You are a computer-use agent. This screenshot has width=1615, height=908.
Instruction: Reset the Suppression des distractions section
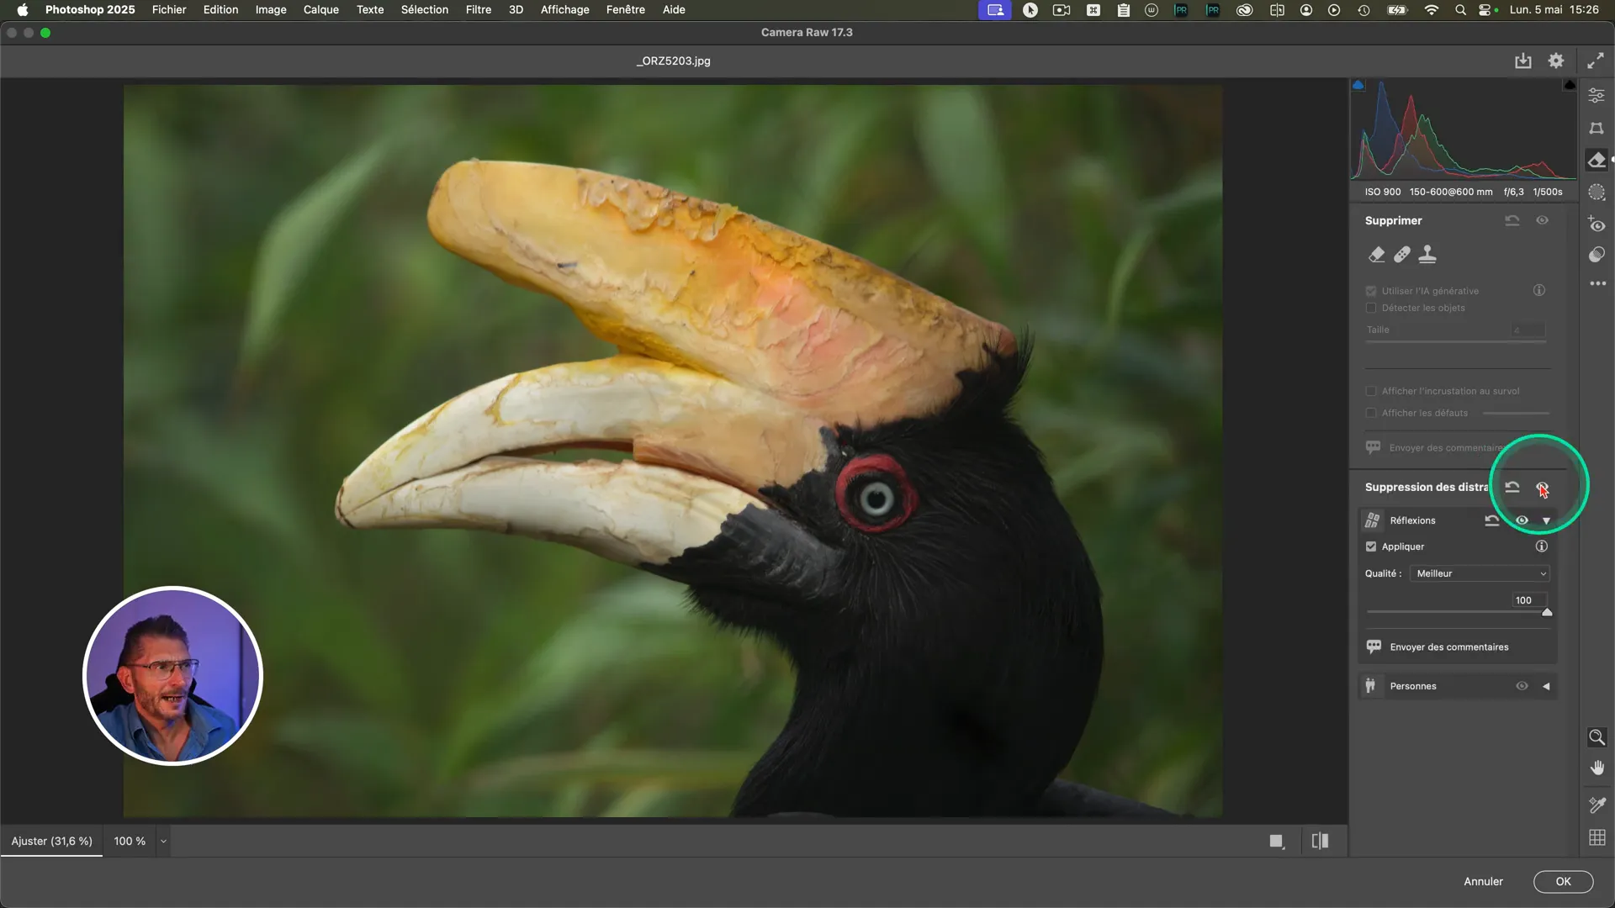(1512, 487)
